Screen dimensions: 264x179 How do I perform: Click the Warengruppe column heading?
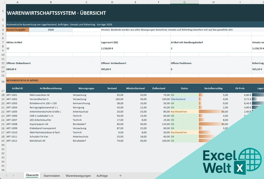pos(86,88)
